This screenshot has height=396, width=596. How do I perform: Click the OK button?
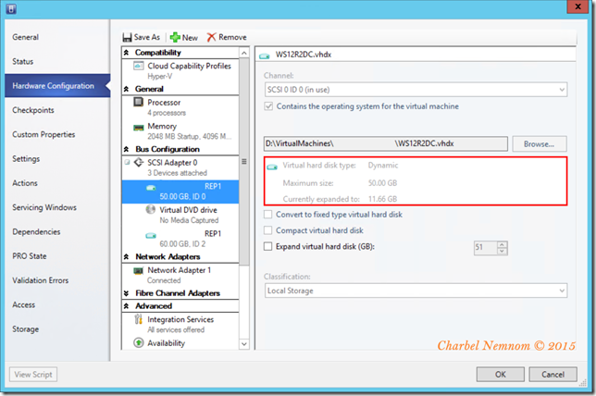coord(500,375)
